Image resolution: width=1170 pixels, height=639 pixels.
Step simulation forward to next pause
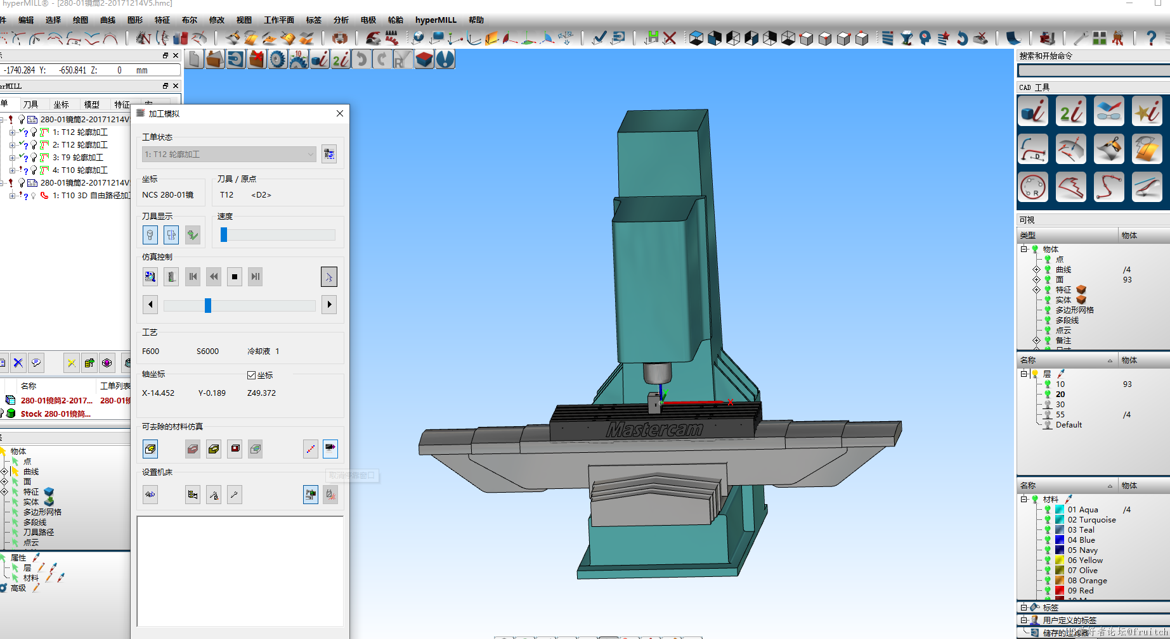click(256, 277)
